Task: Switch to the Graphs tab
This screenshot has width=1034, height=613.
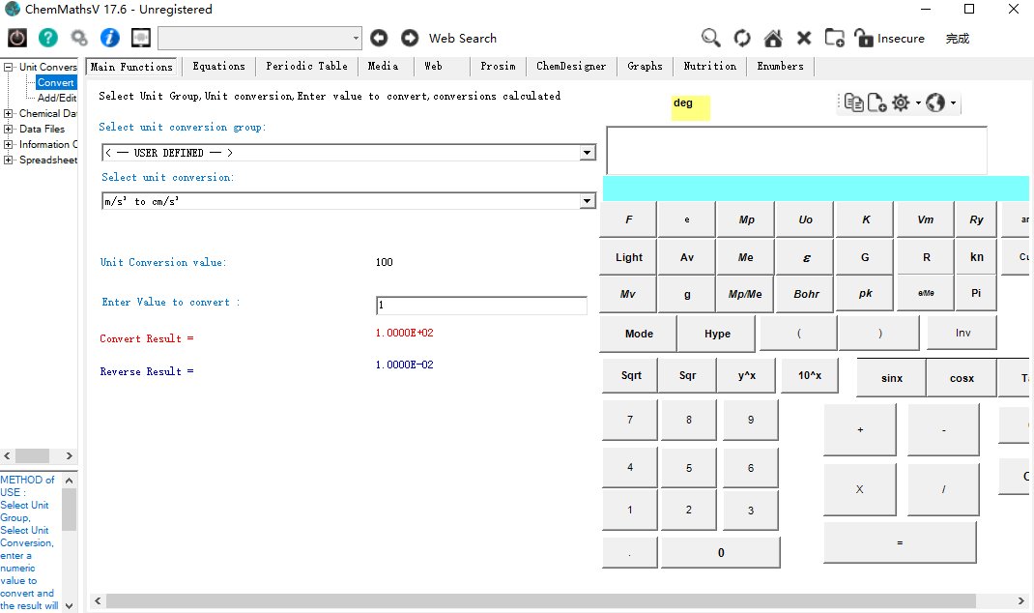Action: 645,66
